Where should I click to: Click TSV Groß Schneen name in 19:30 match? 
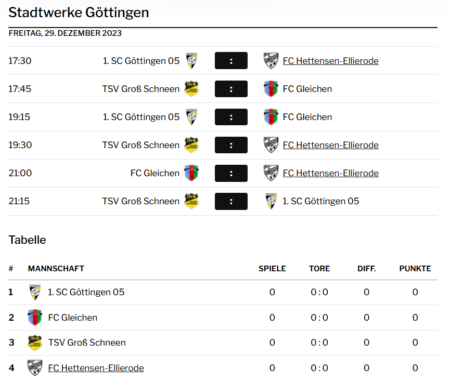141,145
